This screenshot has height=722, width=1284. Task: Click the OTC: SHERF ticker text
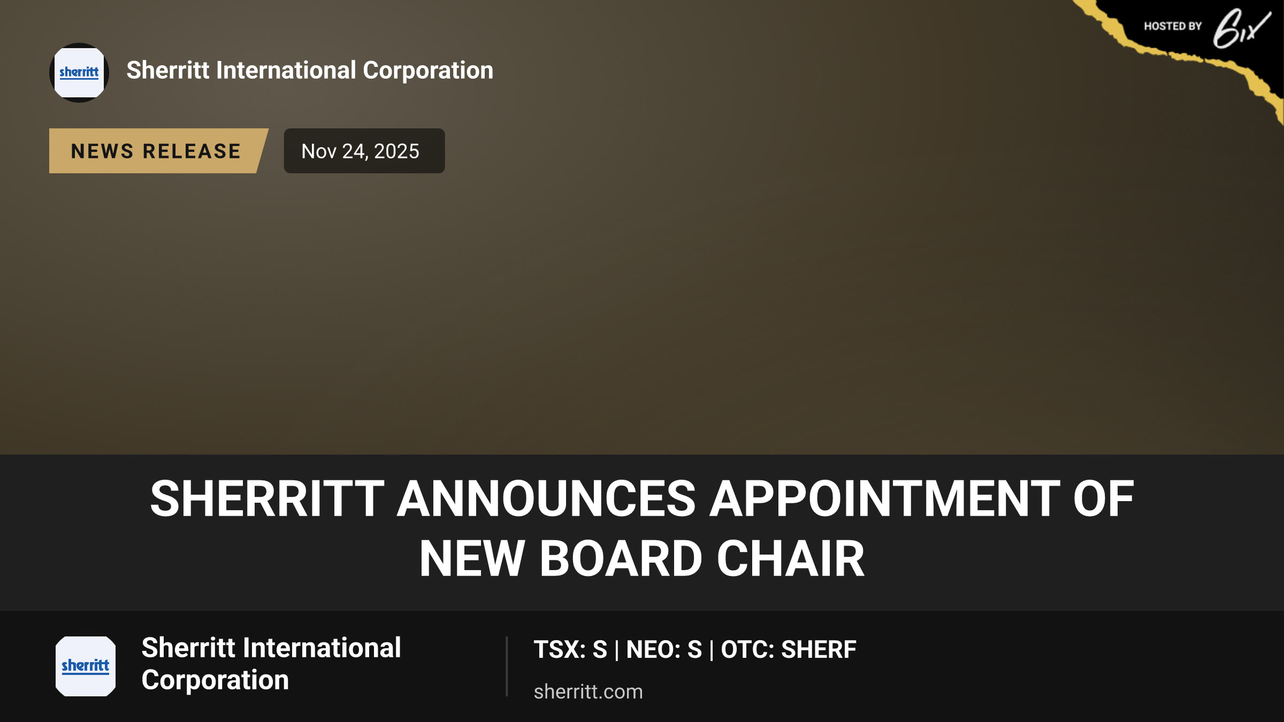point(789,649)
